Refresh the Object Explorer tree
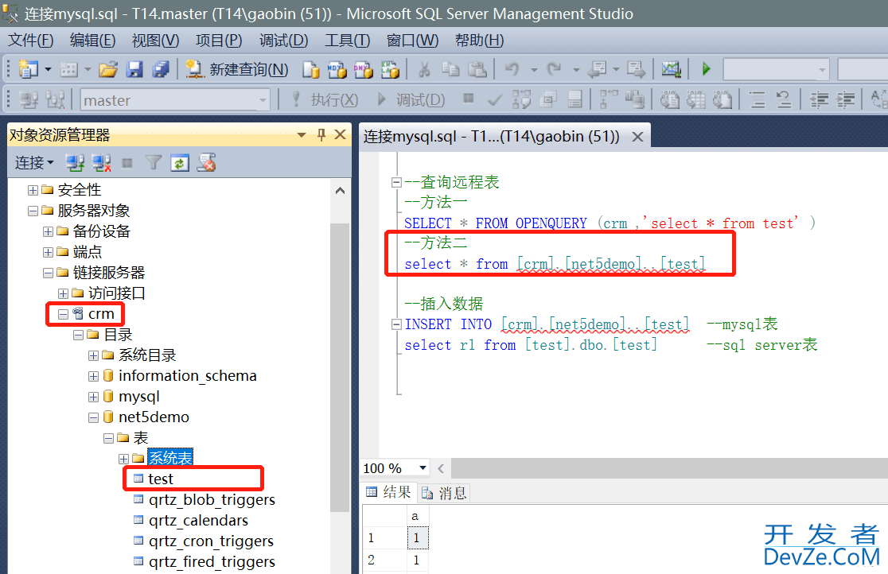This screenshot has width=888, height=574. (x=180, y=163)
